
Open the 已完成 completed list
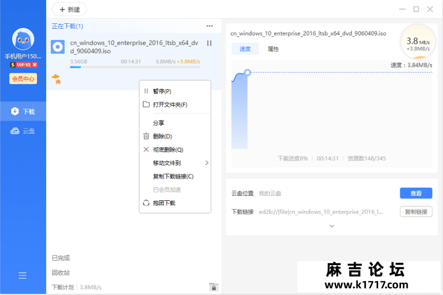pos(61,258)
